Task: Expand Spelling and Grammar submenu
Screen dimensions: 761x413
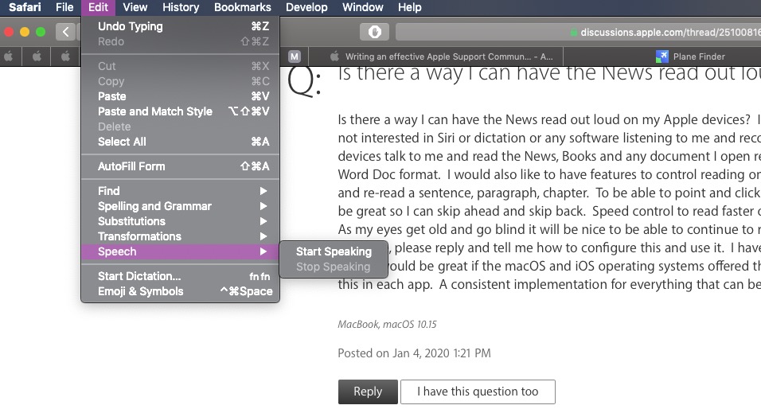Action: [x=180, y=206]
